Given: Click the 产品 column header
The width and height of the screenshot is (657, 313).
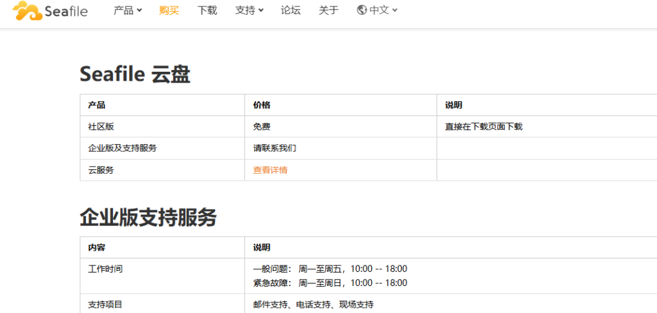Looking at the screenshot, I should coord(162,105).
